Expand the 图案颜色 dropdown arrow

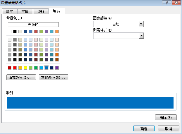pyautogui.click(x=141, y=24)
